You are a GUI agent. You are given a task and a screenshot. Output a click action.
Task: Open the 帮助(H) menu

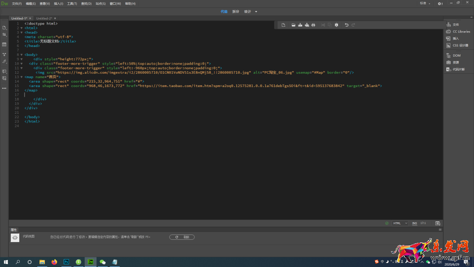pyautogui.click(x=130, y=4)
